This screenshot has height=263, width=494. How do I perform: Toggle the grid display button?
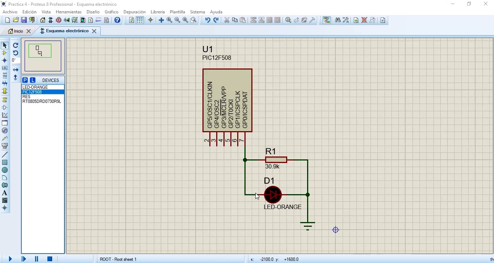pos(140,20)
